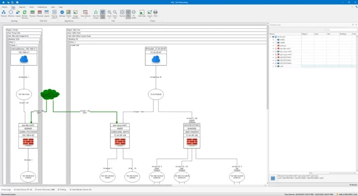The height and width of the screenshot is (196, 358).
Task: Open the Mini View icon
Action: pyautogui.click(x=142, y=13)
